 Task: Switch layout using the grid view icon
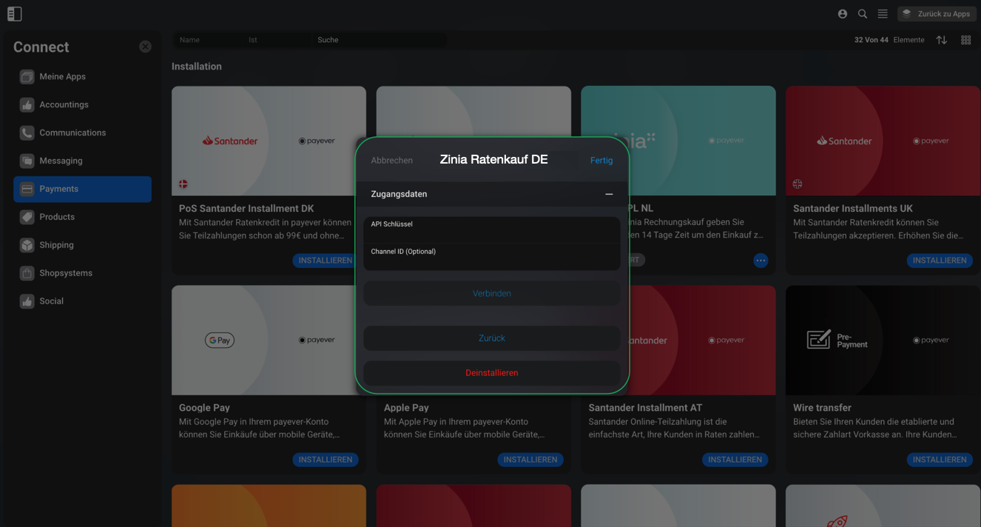pyautogui.click(x=966, y=40)
